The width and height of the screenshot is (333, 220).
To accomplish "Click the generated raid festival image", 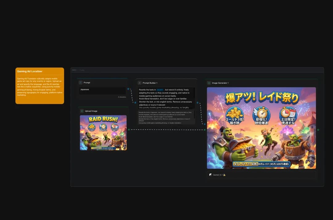I will pyautogui.click(x=261, y=128).
